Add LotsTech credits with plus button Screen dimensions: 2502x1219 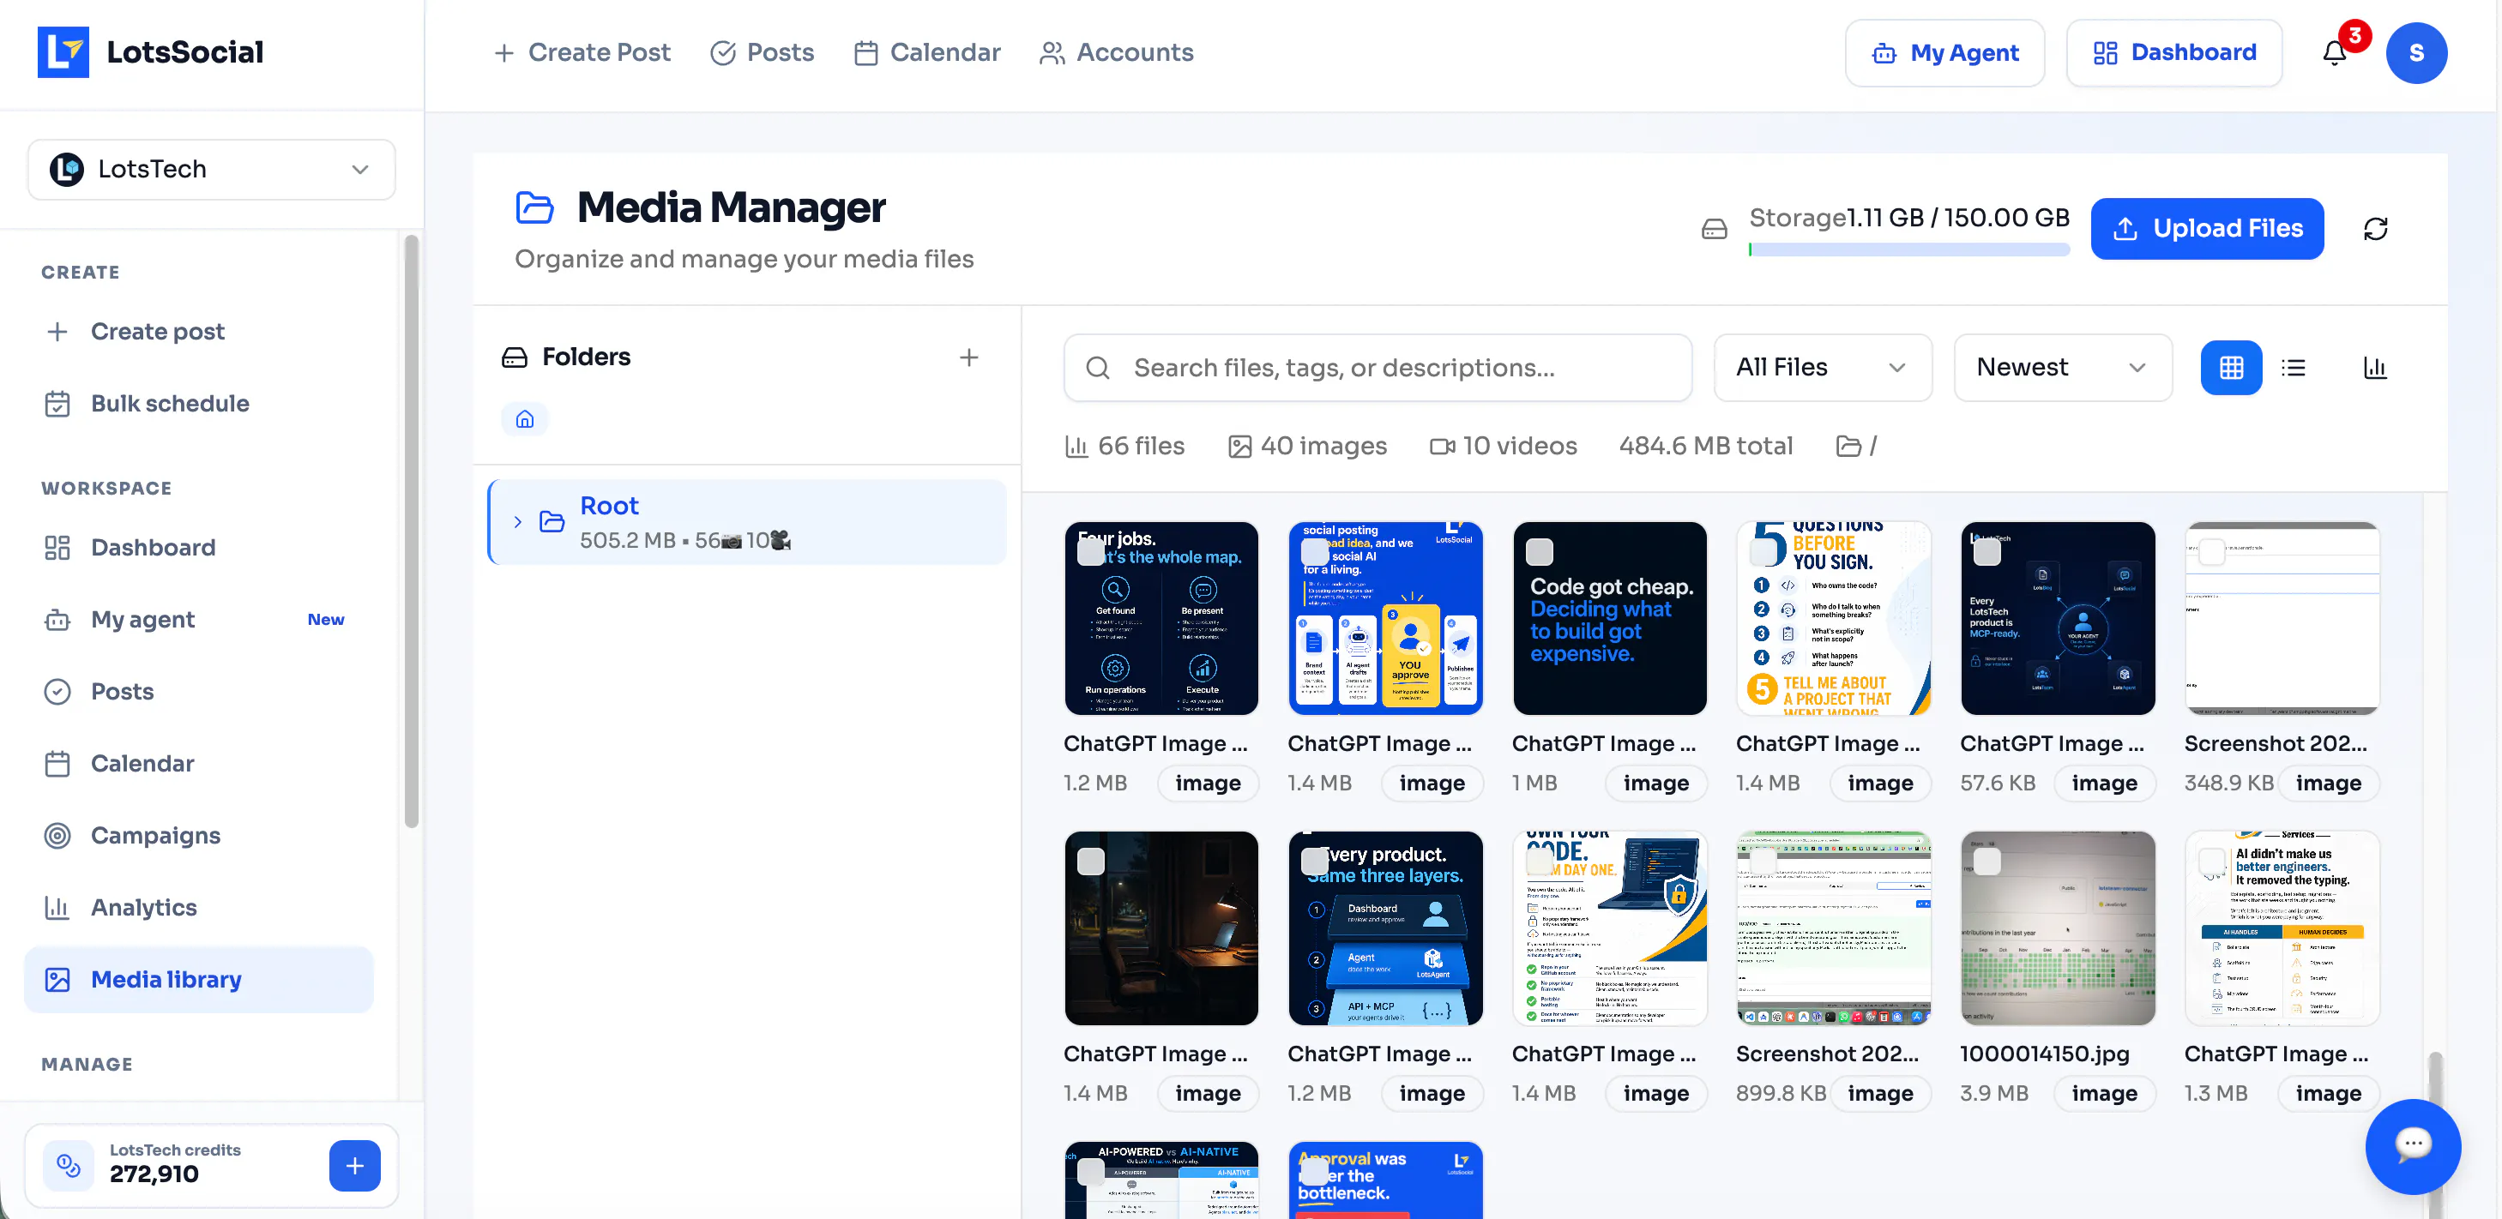(x=354, y=1165)
